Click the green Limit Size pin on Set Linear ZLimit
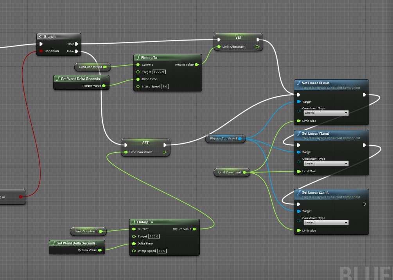Viewport: 393px width, 280px height. click(x=298, y=231)
